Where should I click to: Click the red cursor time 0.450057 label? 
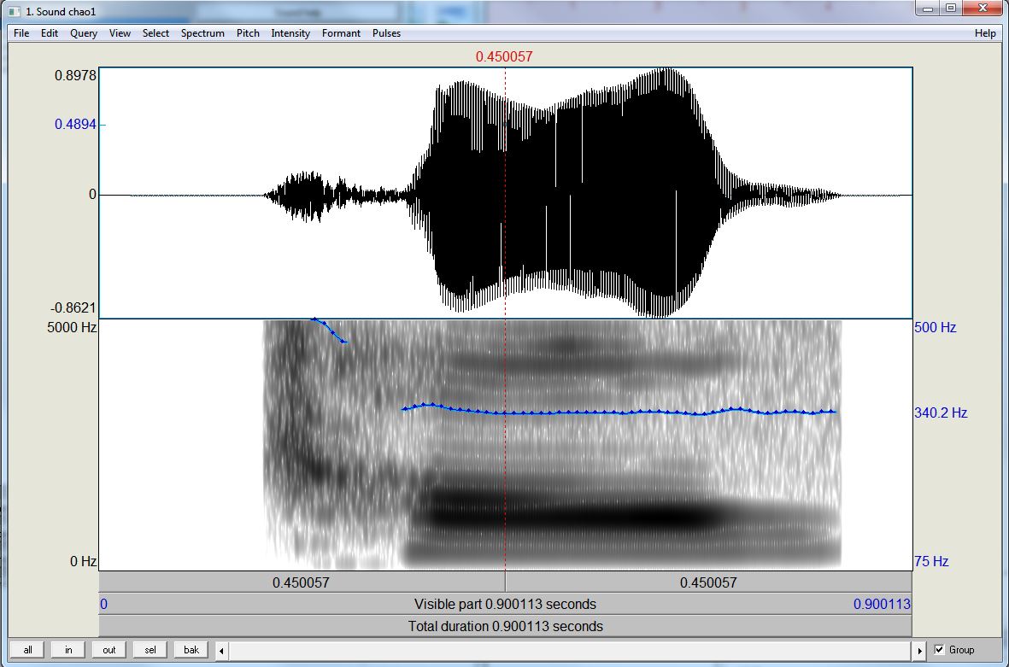[x=504, y=56]
